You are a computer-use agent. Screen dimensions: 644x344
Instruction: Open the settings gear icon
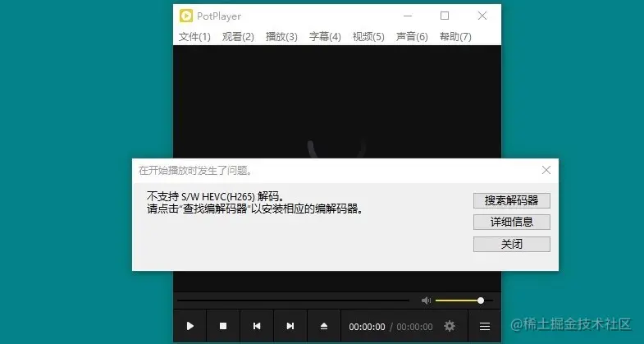tap(450, 326)
